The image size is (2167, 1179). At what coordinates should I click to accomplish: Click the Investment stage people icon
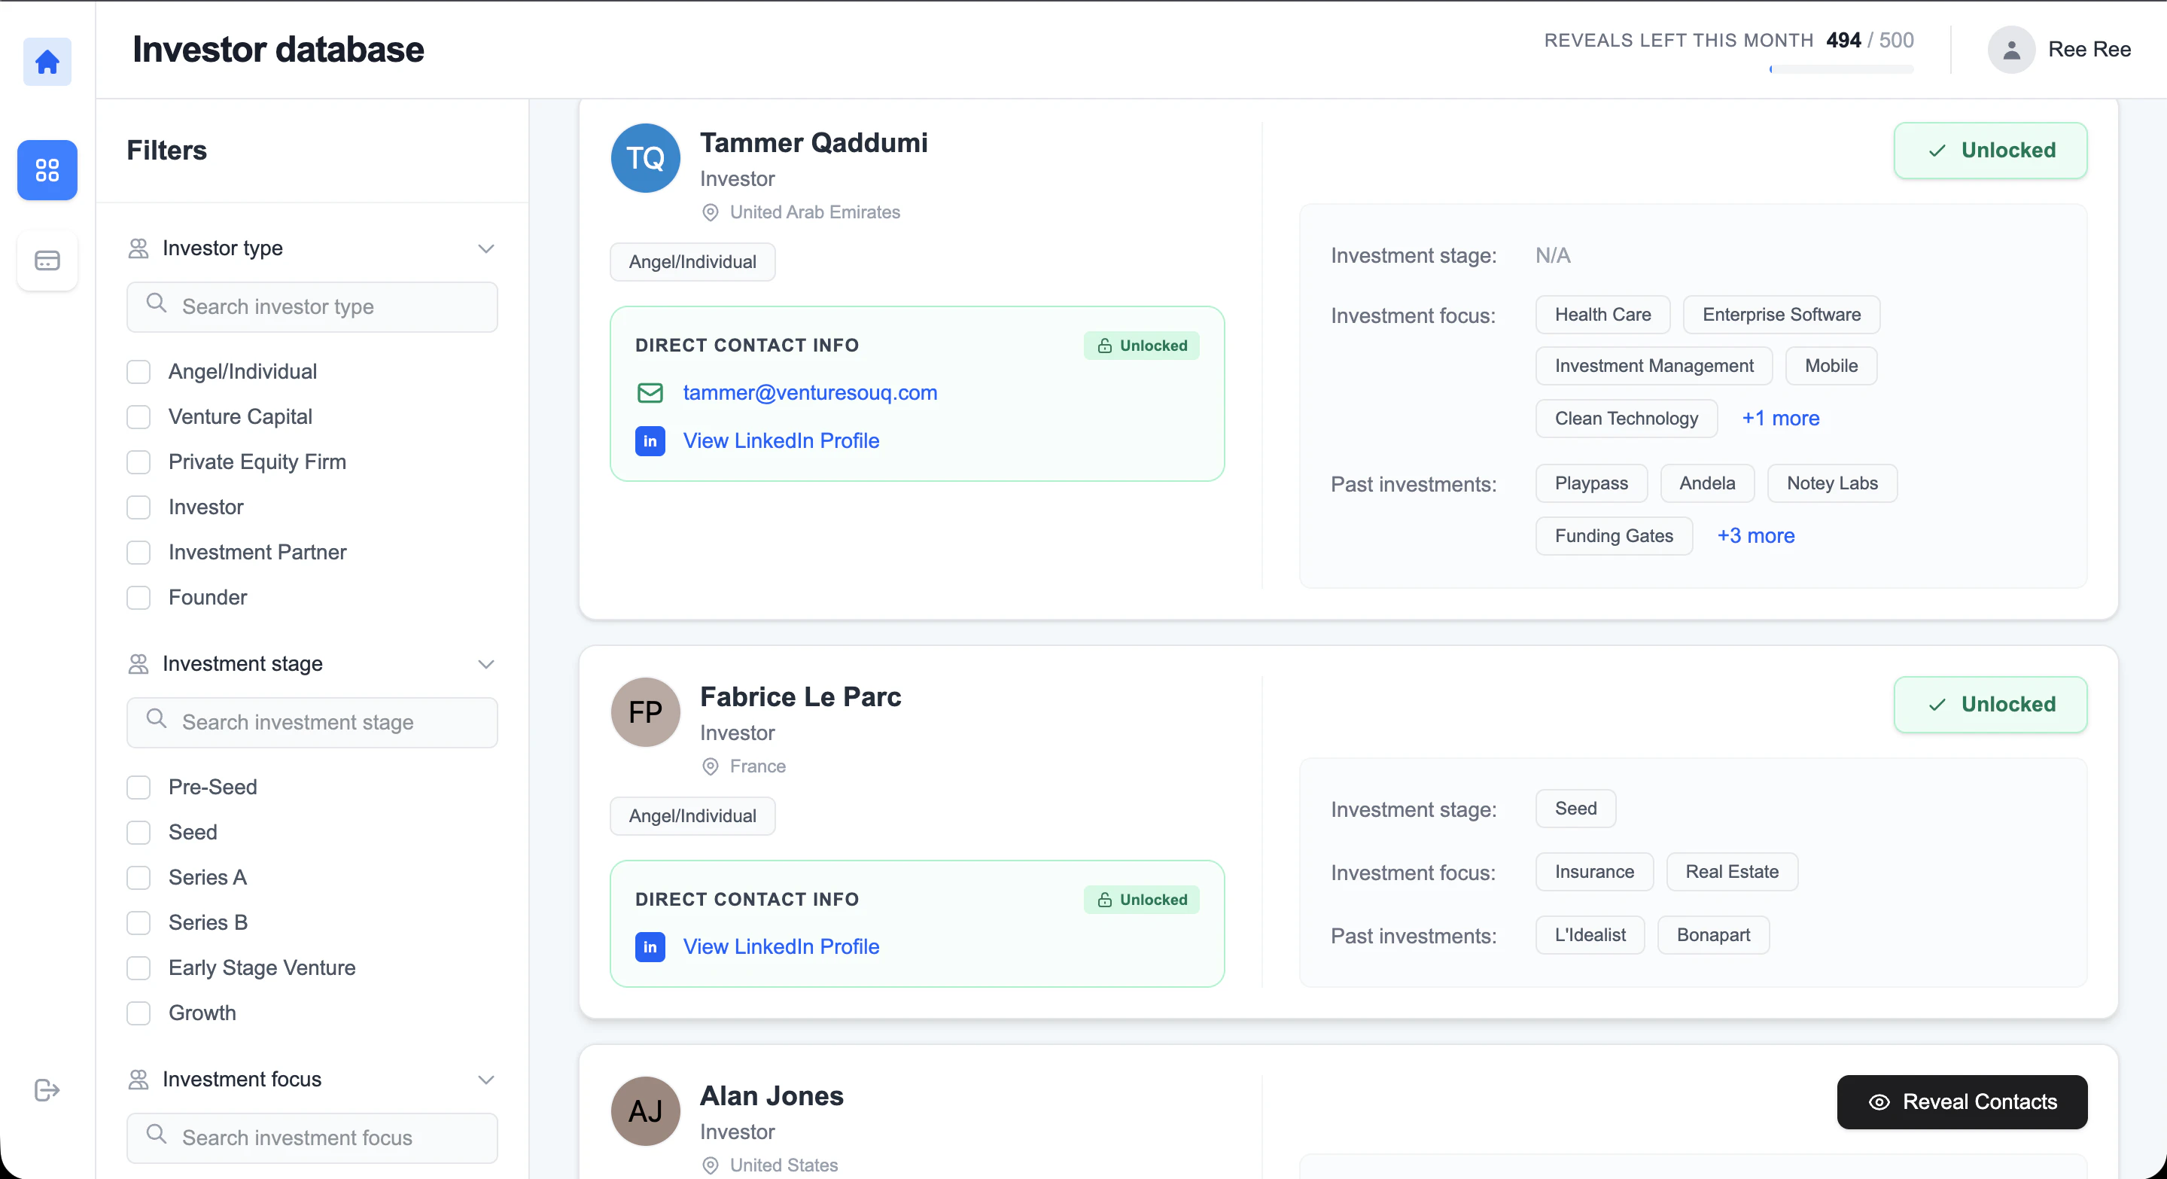click(138, 664)
